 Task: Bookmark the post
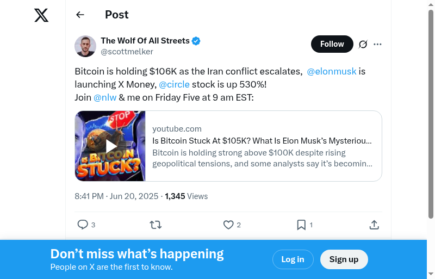pos(301,225)
